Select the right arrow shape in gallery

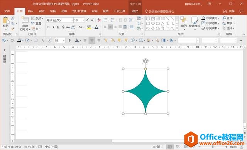tap(148, 28)
